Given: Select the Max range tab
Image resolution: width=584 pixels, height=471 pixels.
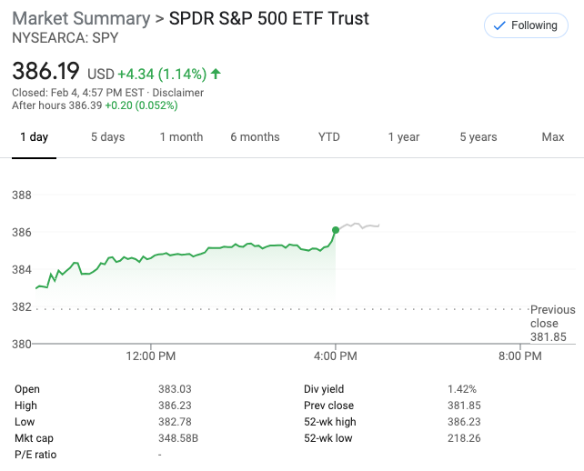Looking at the screenshot, I should (x=552, y=137).
